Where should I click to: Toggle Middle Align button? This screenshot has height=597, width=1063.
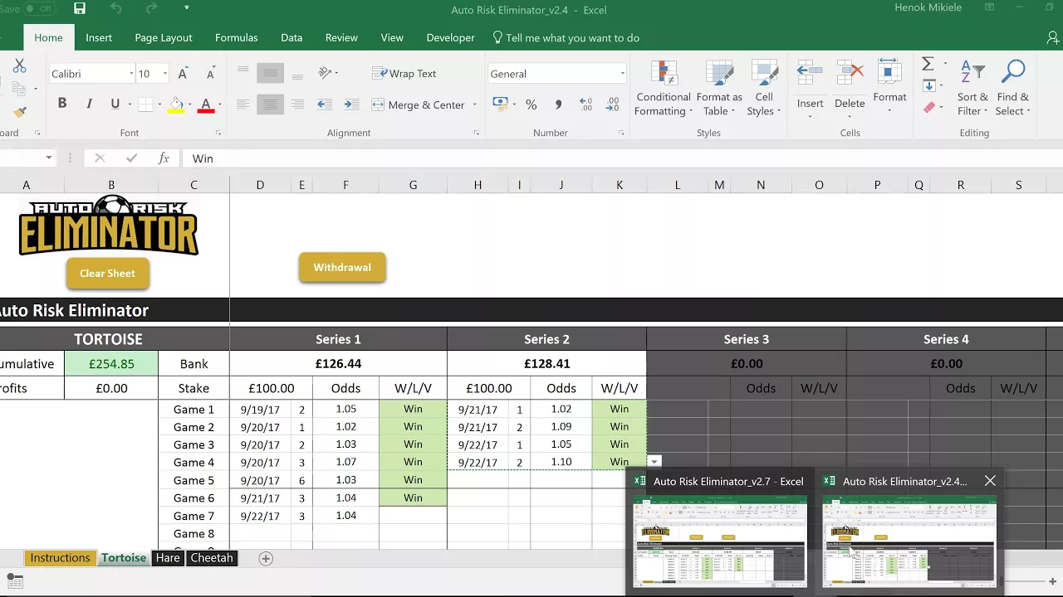269,73
